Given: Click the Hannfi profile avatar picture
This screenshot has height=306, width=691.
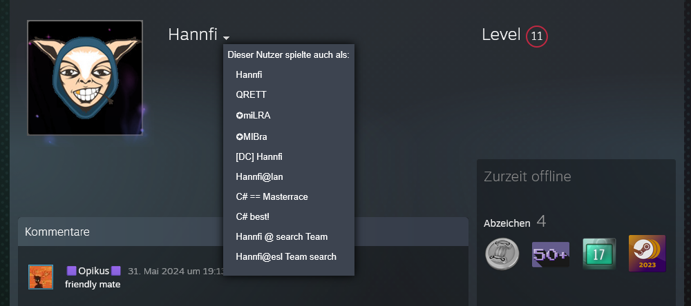Looking at the screenshot, I should pyautogui.click(x=85, y=78).
